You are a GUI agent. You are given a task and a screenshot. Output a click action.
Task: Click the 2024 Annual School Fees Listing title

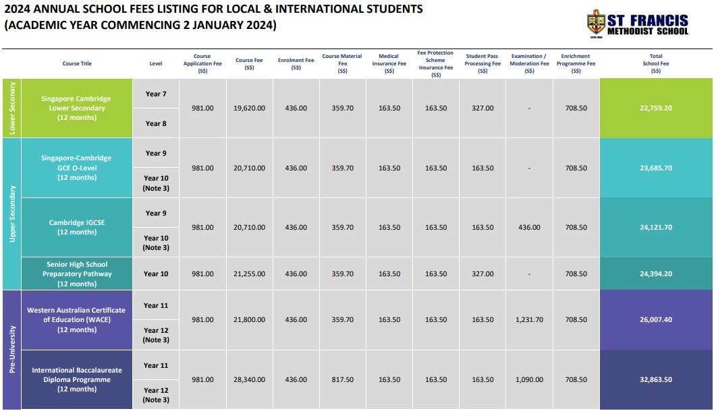point(214,17)
